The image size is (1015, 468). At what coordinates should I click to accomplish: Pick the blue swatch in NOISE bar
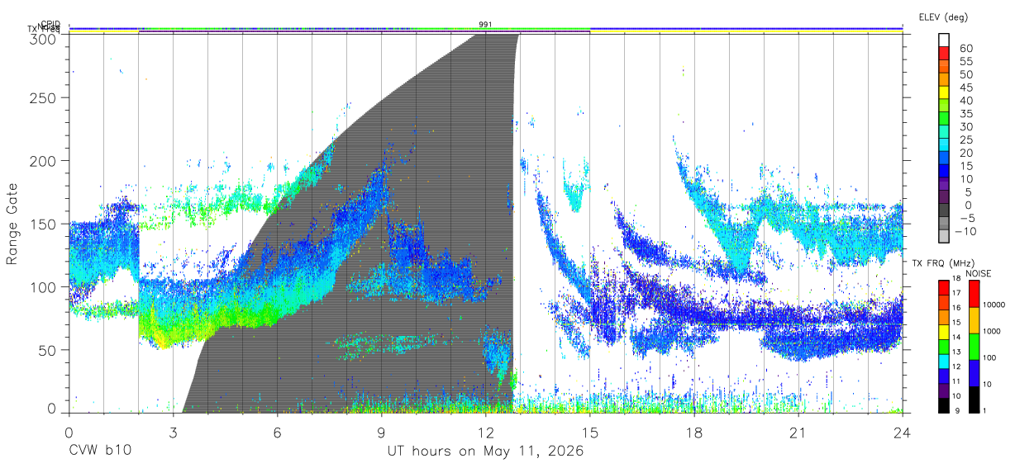point(974,373)
